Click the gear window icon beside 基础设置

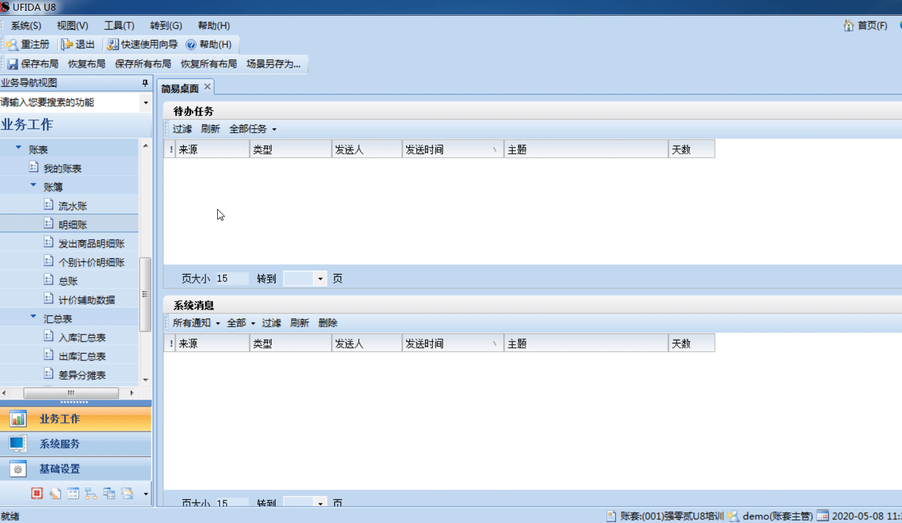(x=18, y=469)
